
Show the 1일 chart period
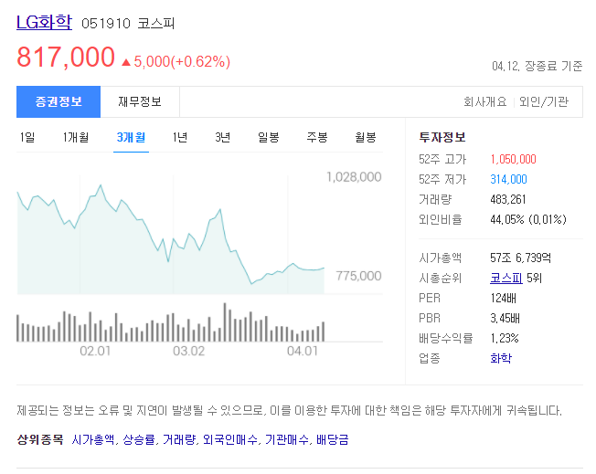pyautogui.click(x=27, y=137)
